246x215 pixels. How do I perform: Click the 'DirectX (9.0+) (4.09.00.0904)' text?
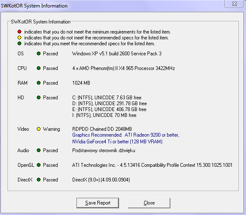[x=101, y=180]
